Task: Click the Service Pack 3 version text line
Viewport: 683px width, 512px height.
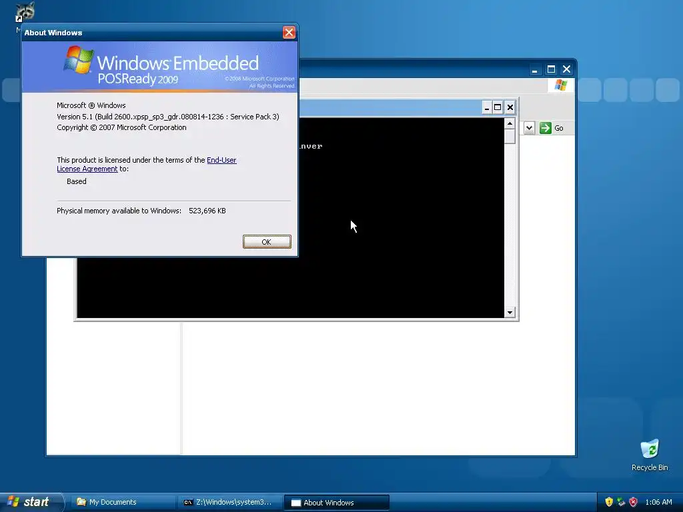Action: click(x=167, y=117)
